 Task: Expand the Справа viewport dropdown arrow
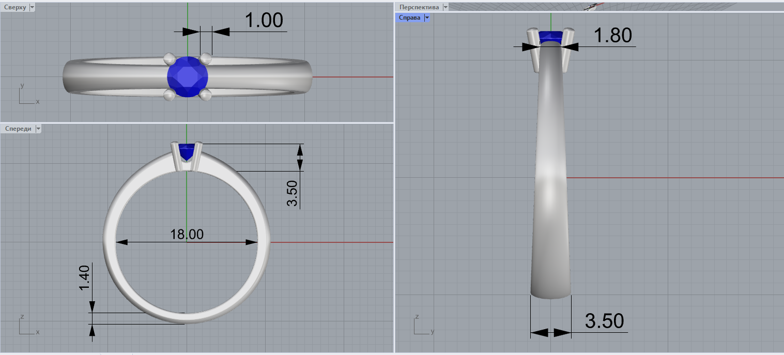tap(427, 18)
